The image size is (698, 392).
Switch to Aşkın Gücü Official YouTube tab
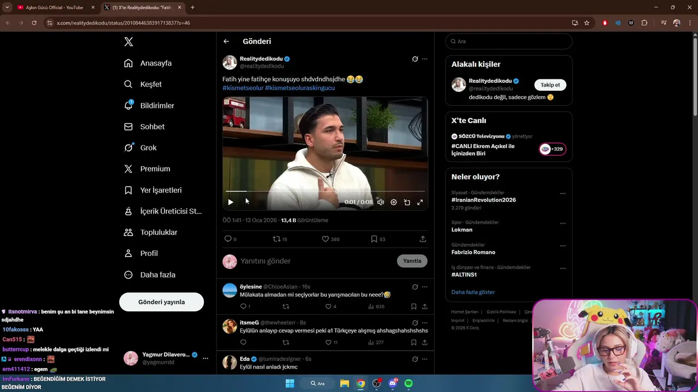pos(55,8)
